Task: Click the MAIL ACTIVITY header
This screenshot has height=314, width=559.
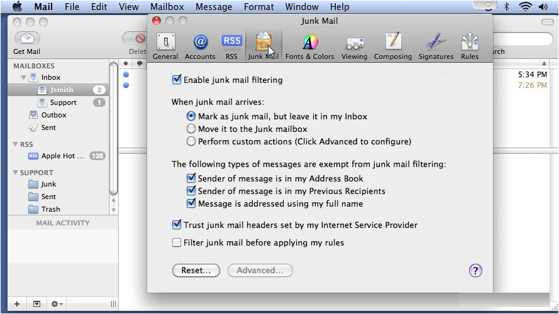Action: tap(63, 223)
